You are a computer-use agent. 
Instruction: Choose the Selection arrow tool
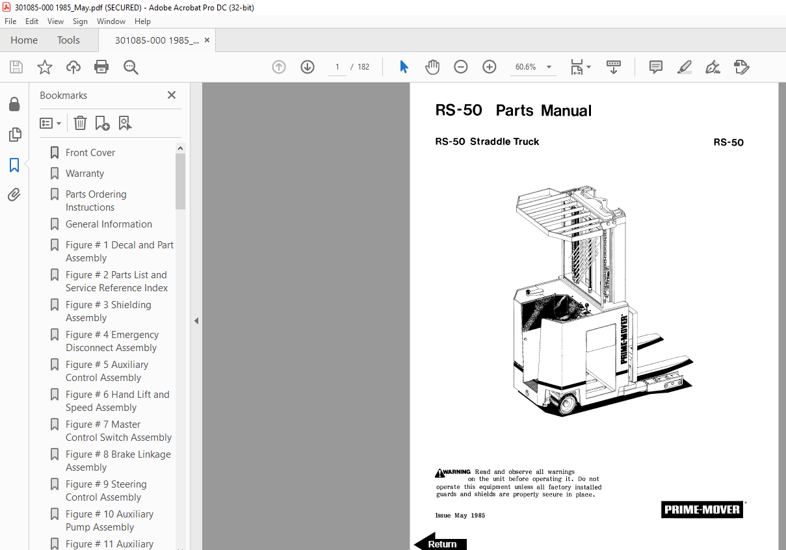coord(404,67)
